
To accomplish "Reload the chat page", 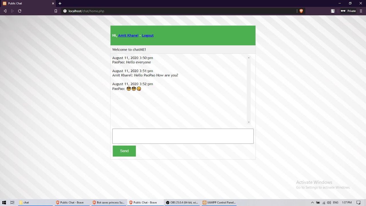I will [x=20, y=11].
